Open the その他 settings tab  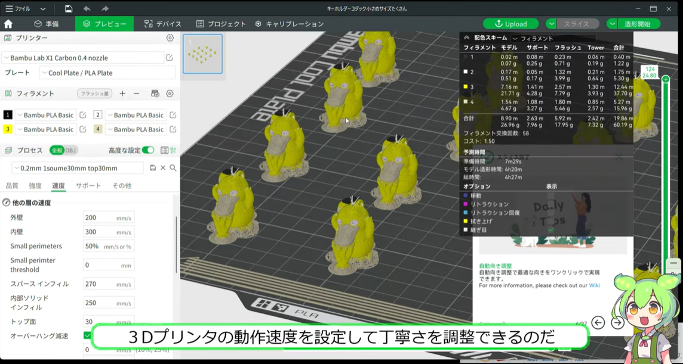click(122, 185)
